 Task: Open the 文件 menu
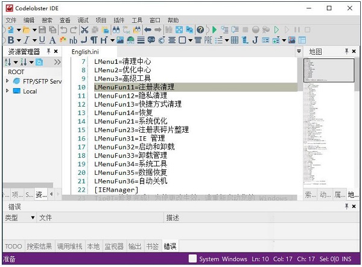coord(11,20)
